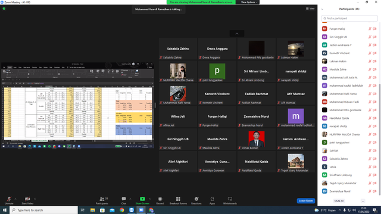Click the video icon for Giri Singgih UB in the participant list

point(374,37)
